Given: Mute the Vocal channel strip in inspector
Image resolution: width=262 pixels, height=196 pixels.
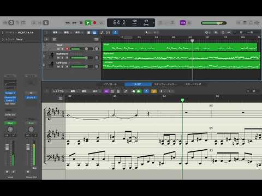Looking at the screenshot, I should click(x=7, y=171).
